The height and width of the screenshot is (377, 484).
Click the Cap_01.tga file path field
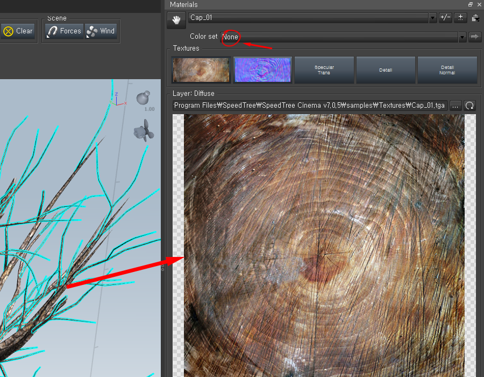[310, 106]
